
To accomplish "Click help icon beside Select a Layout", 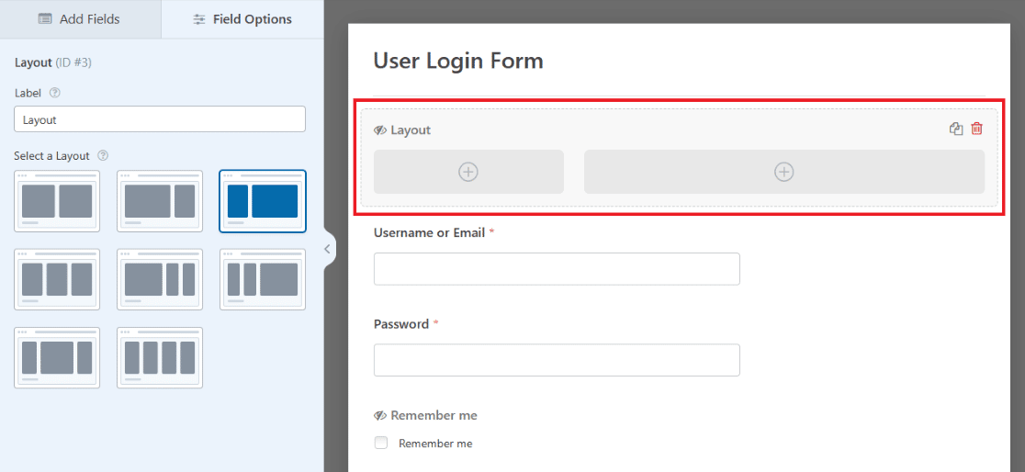I will [103, 155].
